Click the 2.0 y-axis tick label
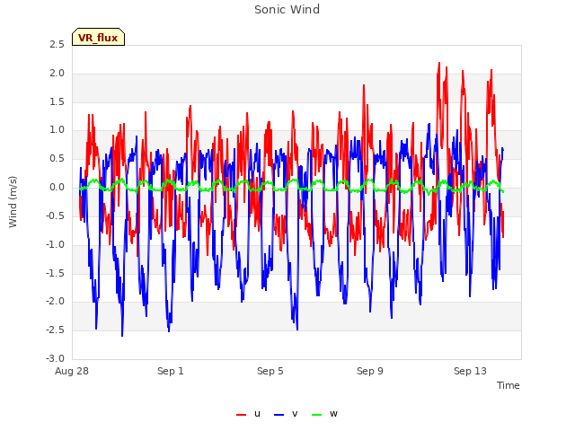Viewport: 575px width, 431px height. click(x=57, y=73)
